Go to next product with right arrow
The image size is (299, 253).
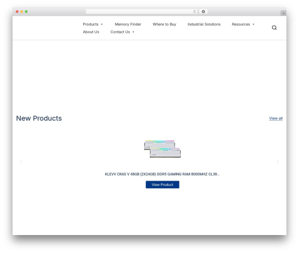coord(277,161)
